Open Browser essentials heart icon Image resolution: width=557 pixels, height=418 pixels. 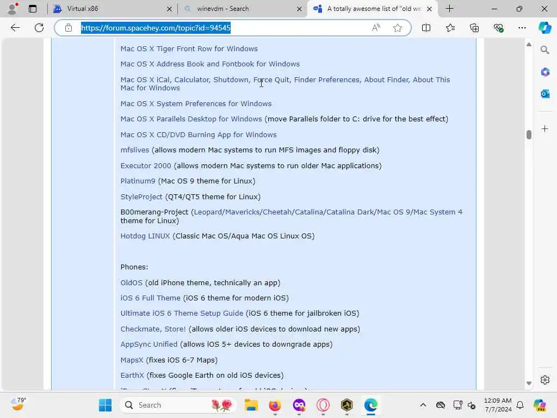coord(498,28)
